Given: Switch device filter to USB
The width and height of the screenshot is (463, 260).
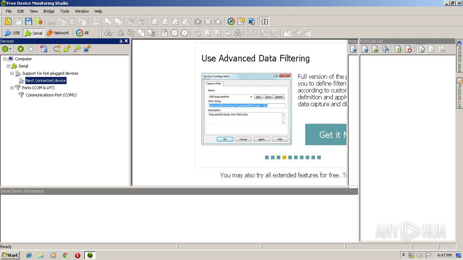Looking at the screenshot, I should pos(12,33).
